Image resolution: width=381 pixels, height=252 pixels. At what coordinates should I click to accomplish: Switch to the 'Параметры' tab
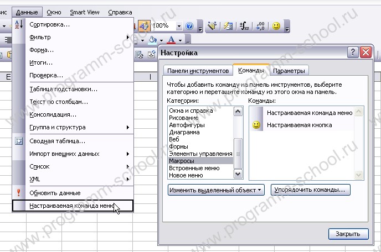pos(289,71)
